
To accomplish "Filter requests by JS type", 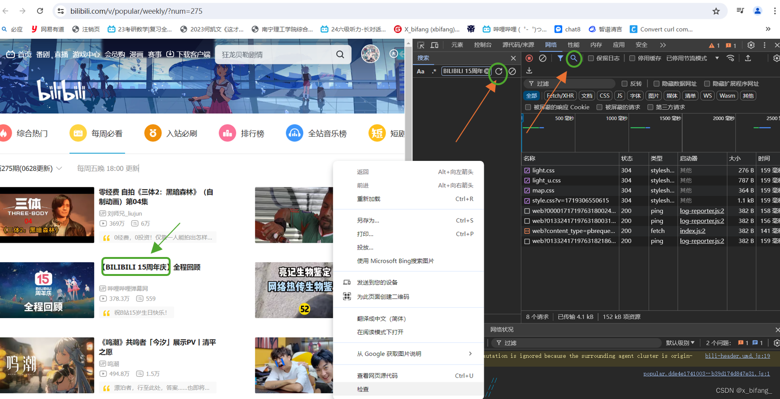I will pos(619,96).
